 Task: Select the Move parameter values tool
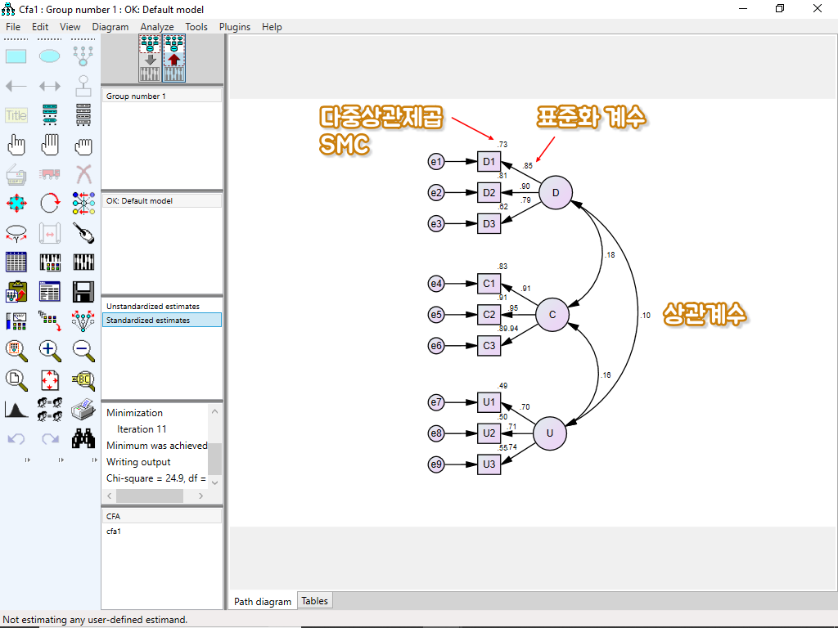[16, 233]
